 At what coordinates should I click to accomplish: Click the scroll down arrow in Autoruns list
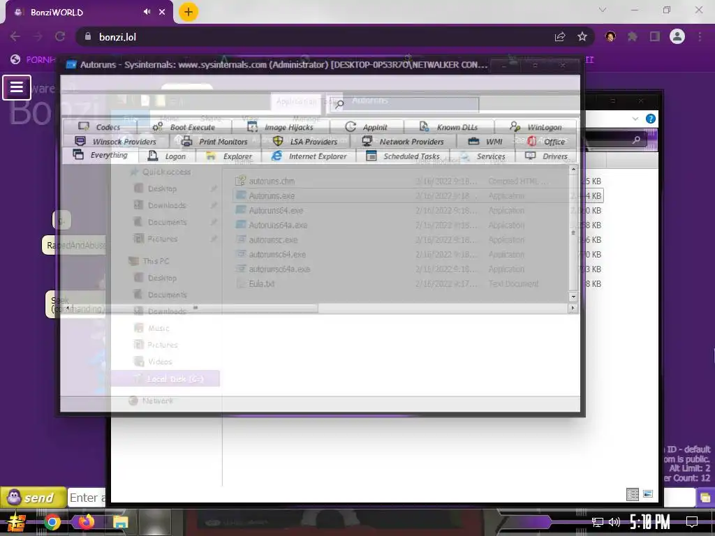[573, 297]
